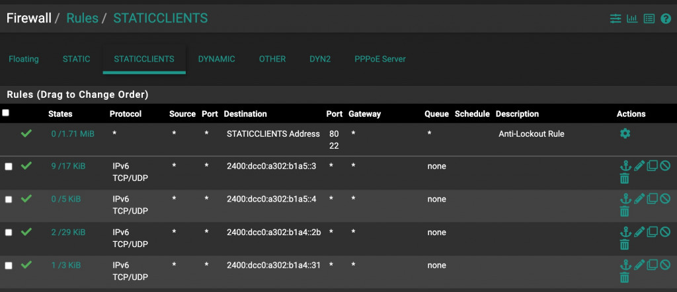Viewport: 677px width, 292px height.
Task: Click the bar chart status icon in header
Action: click(x=632, y=18)
